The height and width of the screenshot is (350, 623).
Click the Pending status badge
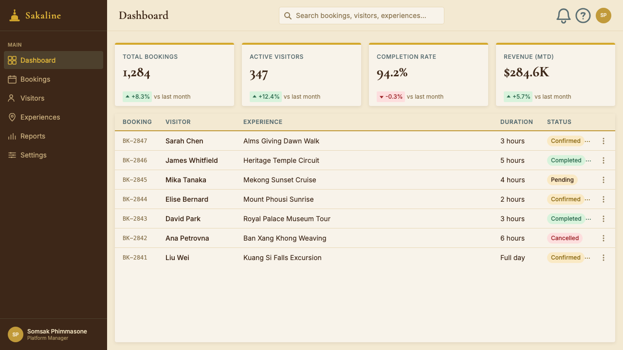pyautogui.click(x=562, y=180)
